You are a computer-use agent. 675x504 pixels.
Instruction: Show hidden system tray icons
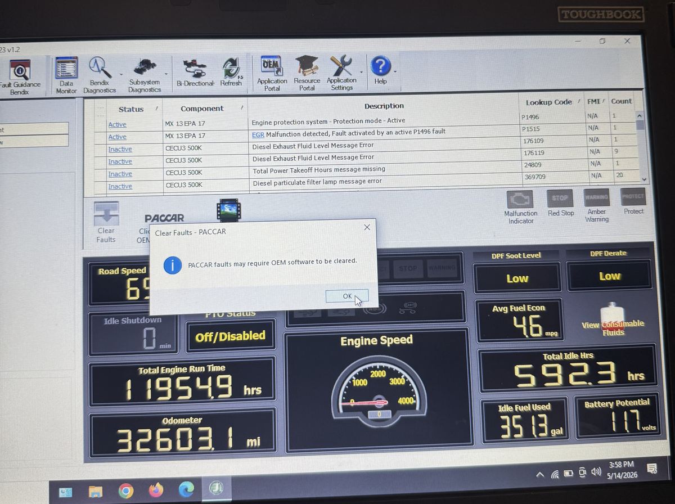click(539, 475)
